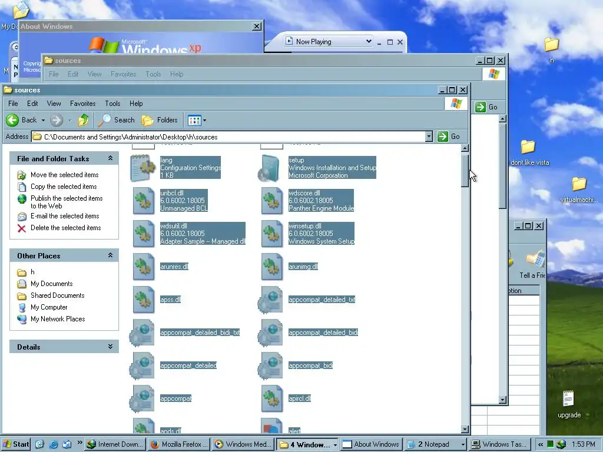Open Shared Documents in Other Places
Viewport: 603px width, 452px height.
tap(57, 295)
